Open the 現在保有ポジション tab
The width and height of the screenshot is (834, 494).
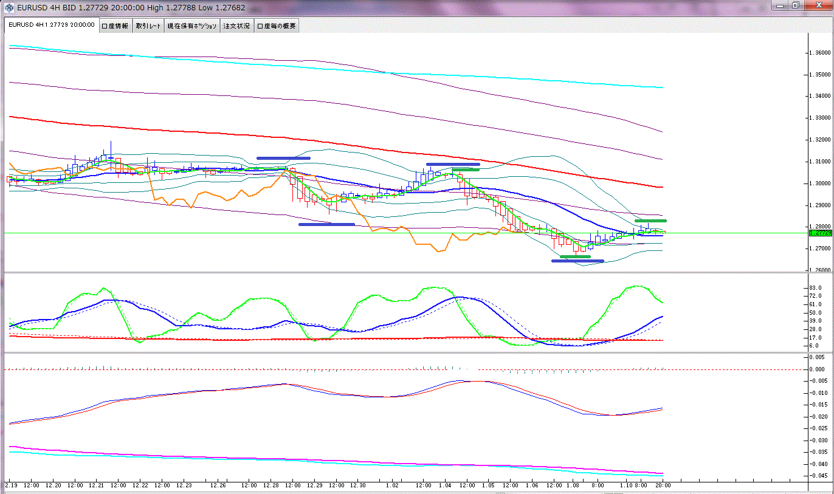193,26
